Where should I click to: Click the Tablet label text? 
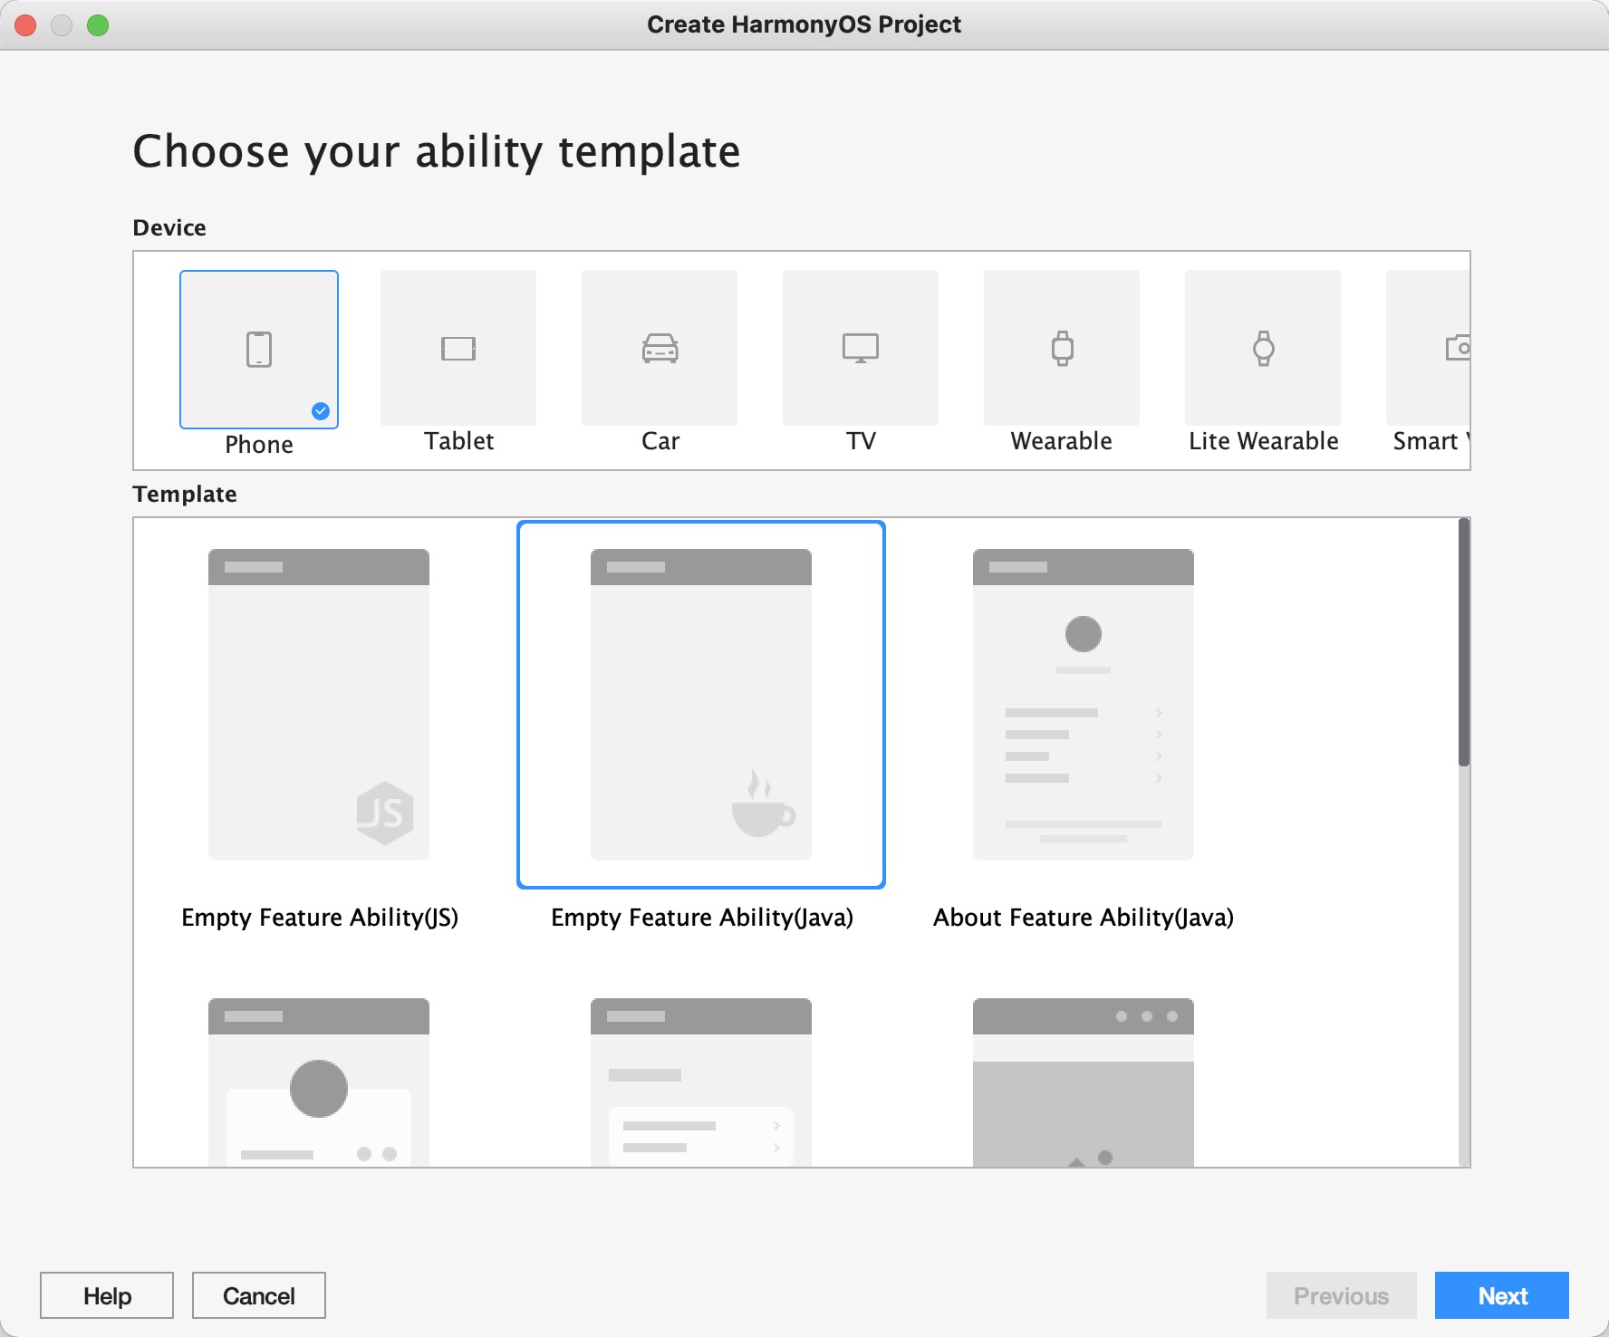(x=458, y=441)
